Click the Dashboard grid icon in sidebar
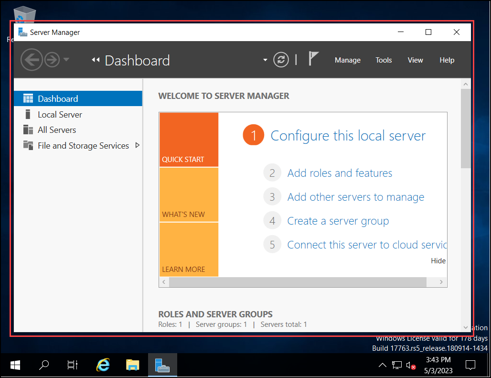The height and width of the screenshot is (378, 491). click(28, 98)
